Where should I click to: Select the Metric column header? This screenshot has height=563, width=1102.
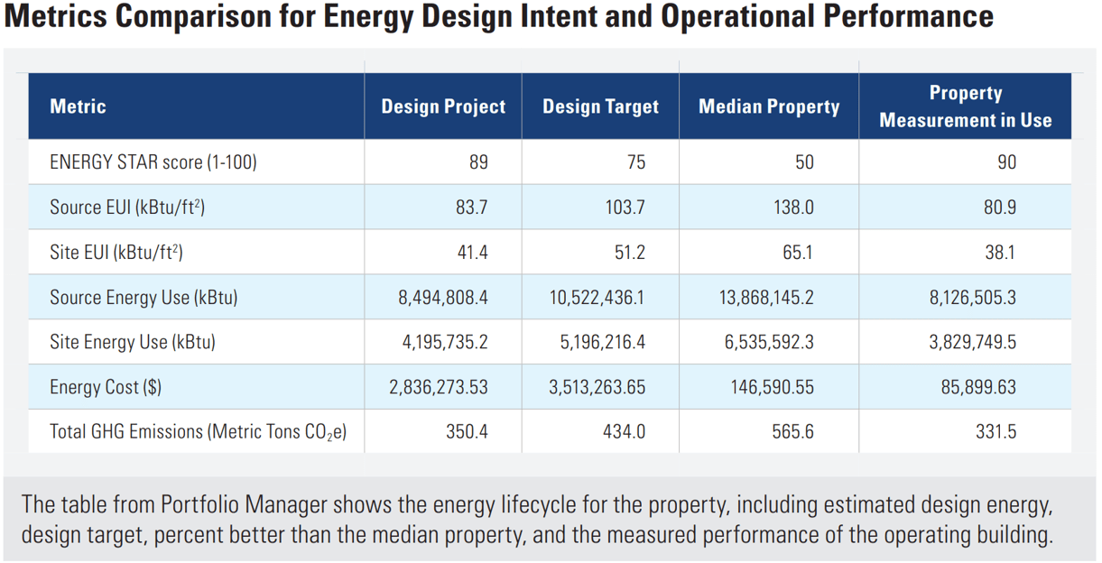(79, 106)
